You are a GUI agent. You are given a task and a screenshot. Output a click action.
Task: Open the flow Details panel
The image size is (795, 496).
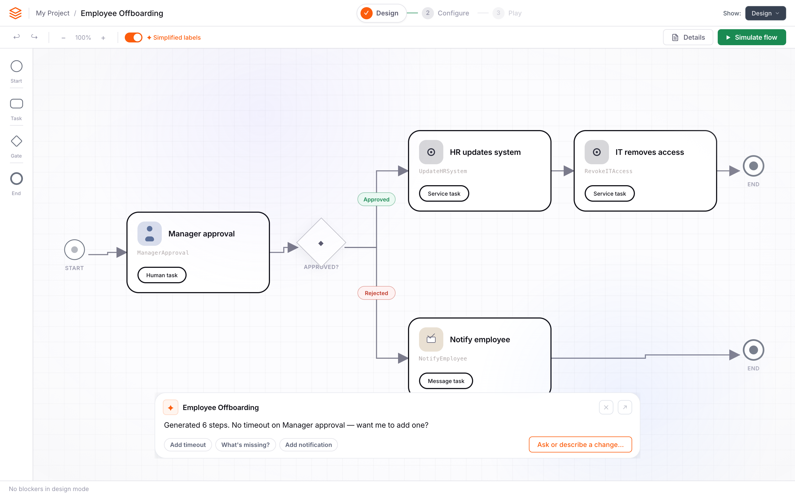[x=688, y=37]
